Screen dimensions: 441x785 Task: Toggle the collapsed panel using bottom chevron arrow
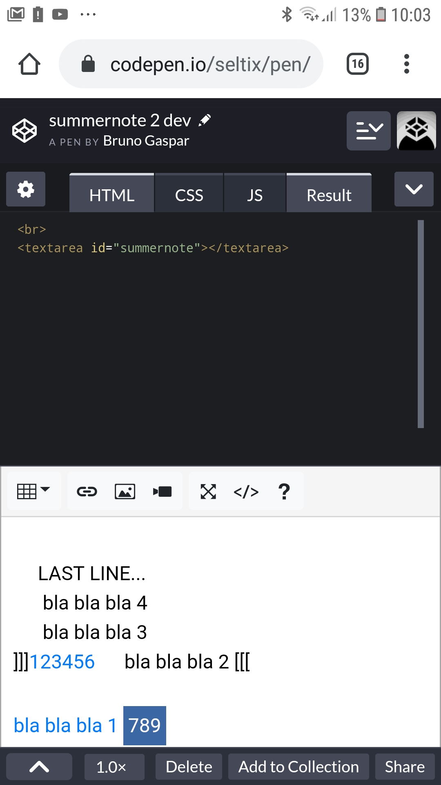[39, 767]
